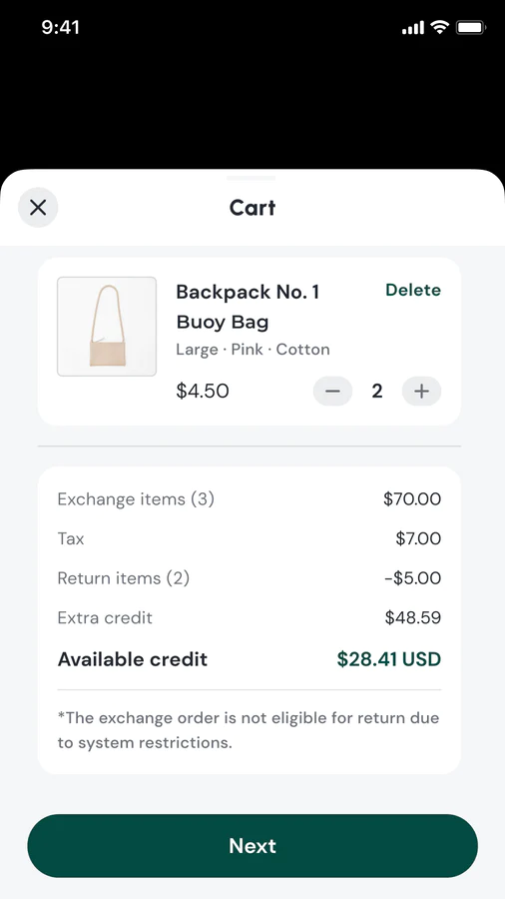Tap the Wi-Fi status icon

point(439,27)
